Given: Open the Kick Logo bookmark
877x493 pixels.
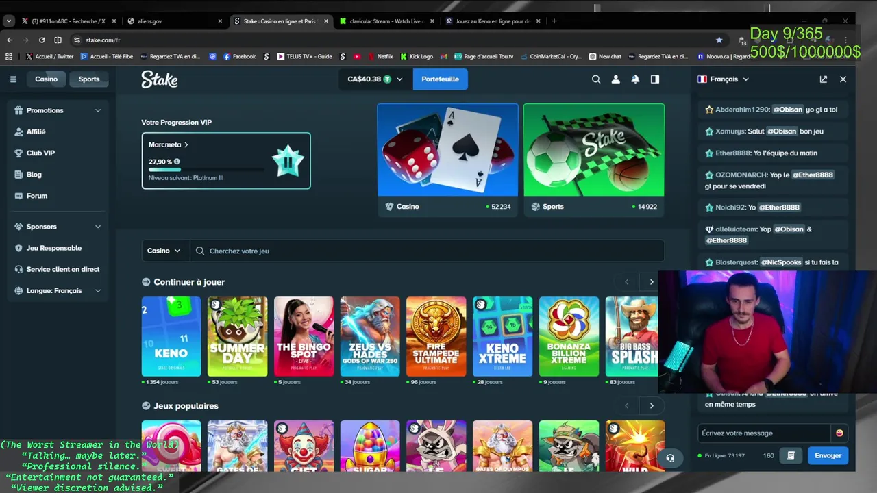Looking at the screenshot, I should [x=417, y=56].
